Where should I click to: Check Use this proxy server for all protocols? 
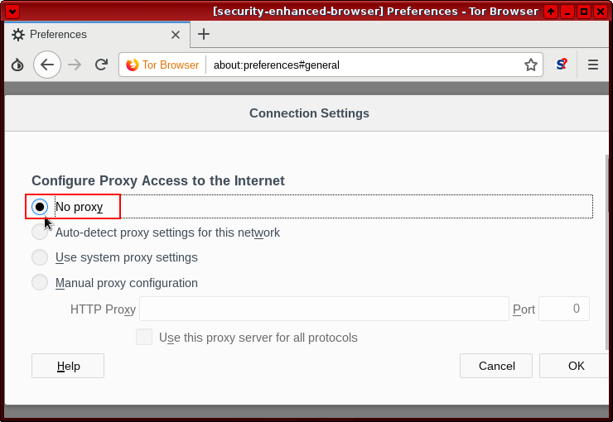click(144, 338)
